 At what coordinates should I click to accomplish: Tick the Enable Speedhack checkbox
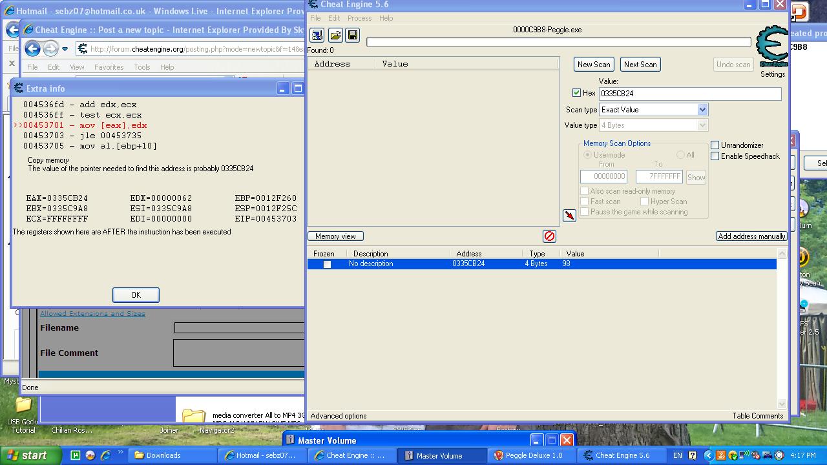715,156
